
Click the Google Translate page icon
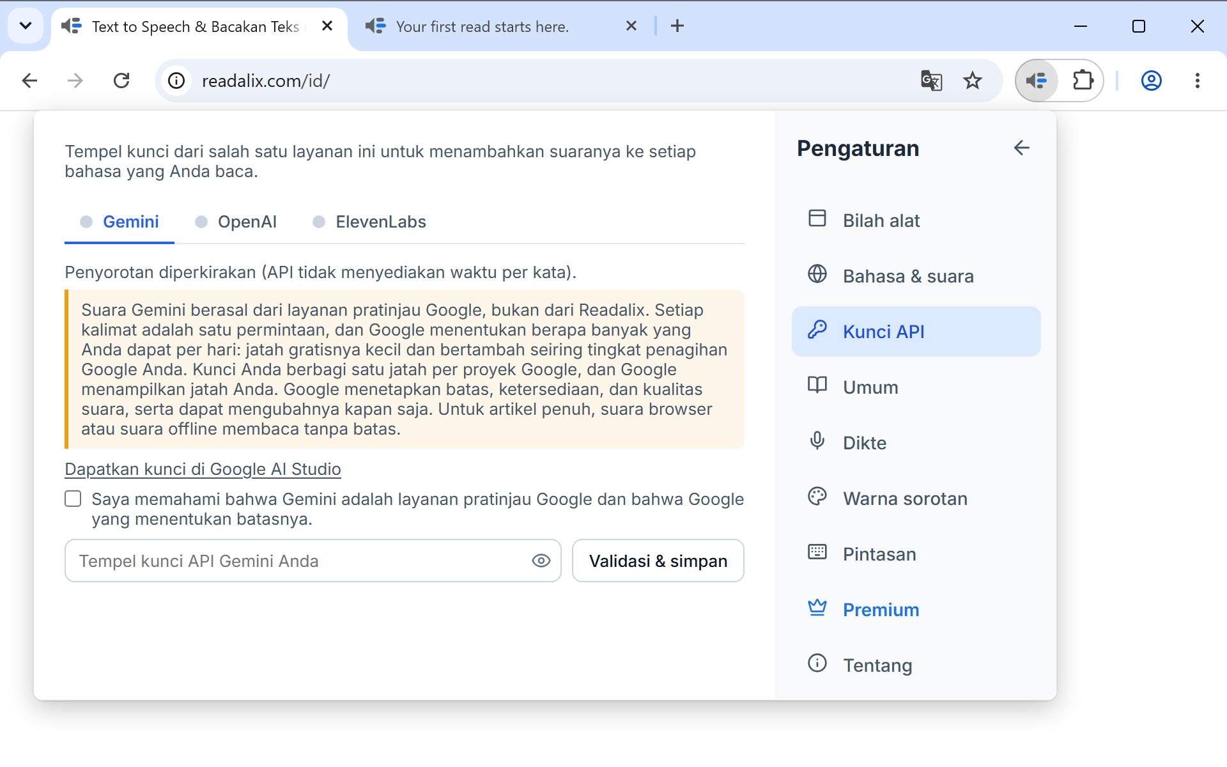pos(931,81)
